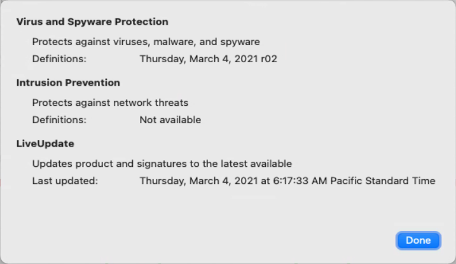Click the Done button
The width and height of the screenshot is (456, 264).
(x=418, y=241)
